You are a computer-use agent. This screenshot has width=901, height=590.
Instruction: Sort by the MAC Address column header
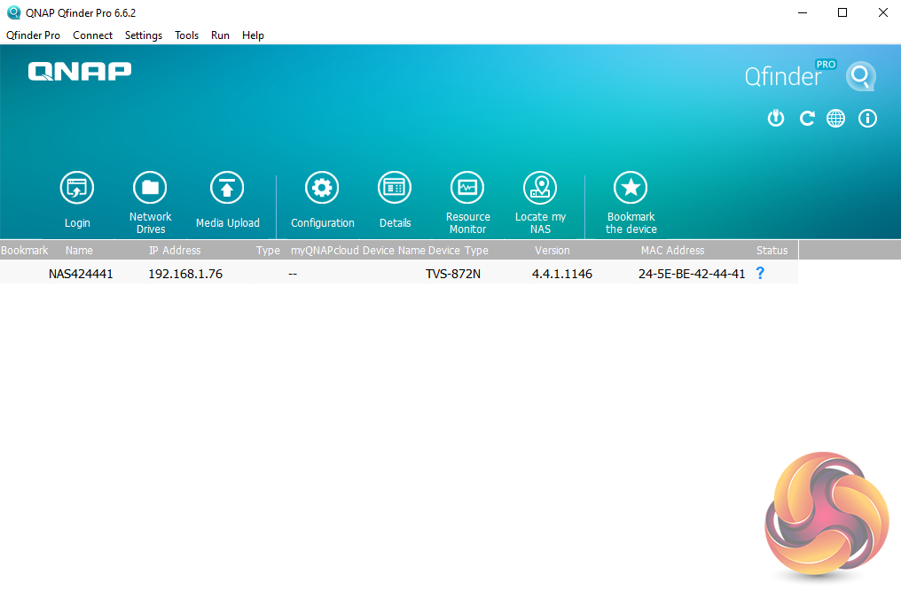(672, 250)
